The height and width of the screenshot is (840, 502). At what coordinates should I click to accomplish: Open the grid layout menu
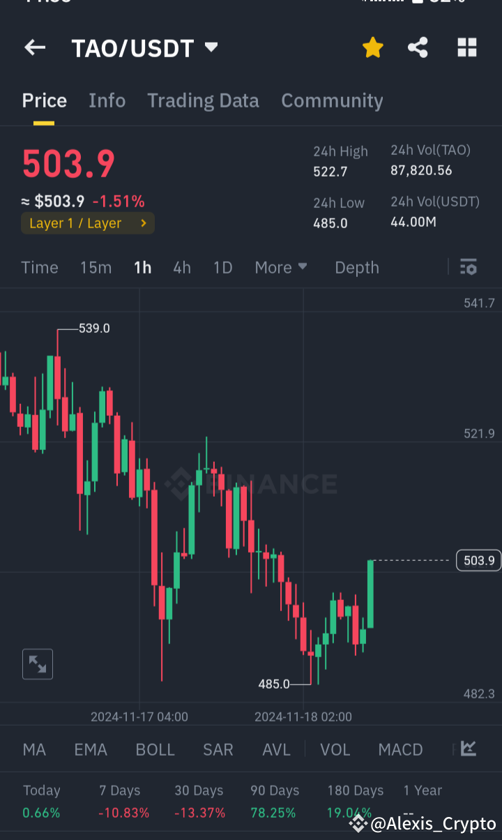point(466,47)
